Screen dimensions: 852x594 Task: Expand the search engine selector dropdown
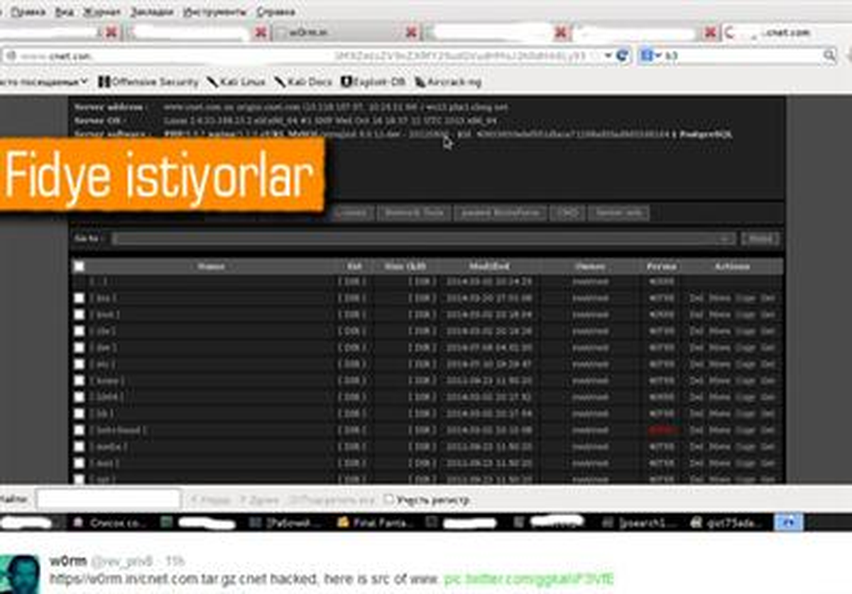click(x=650, y=55)
